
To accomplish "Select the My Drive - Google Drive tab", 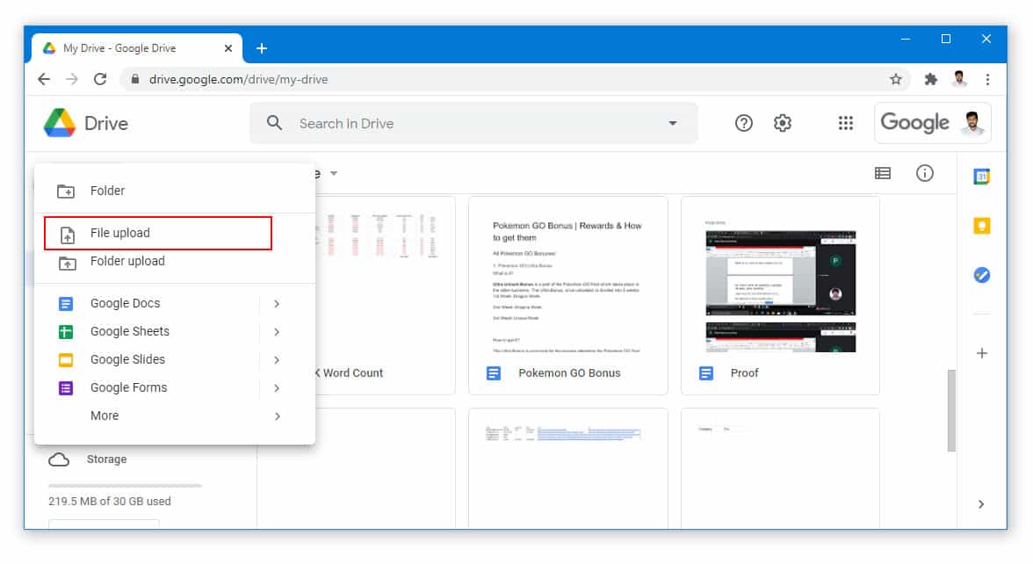I will click(x=137, y=48).
